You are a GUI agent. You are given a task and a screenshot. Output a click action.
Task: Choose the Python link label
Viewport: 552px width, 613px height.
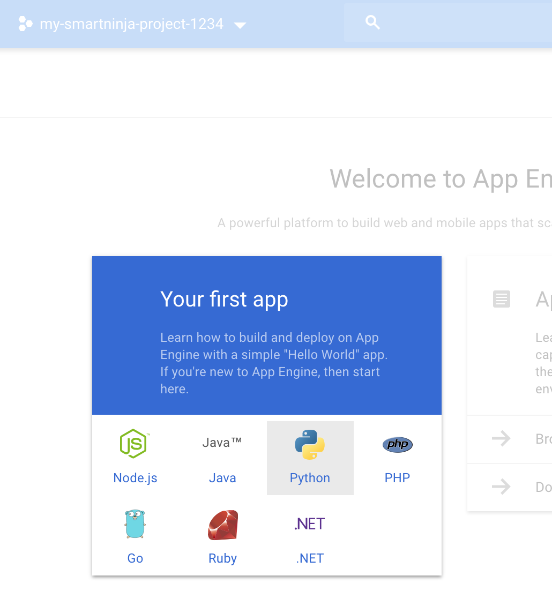tap(310, 478)
